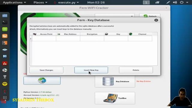Click workspace indicator 1 in top bar
The width and height of the screenshot is (192, 108).
[146, 2]
